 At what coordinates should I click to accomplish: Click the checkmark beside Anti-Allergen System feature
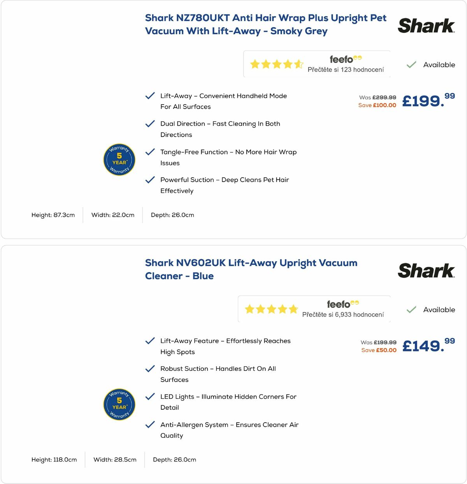150,425
